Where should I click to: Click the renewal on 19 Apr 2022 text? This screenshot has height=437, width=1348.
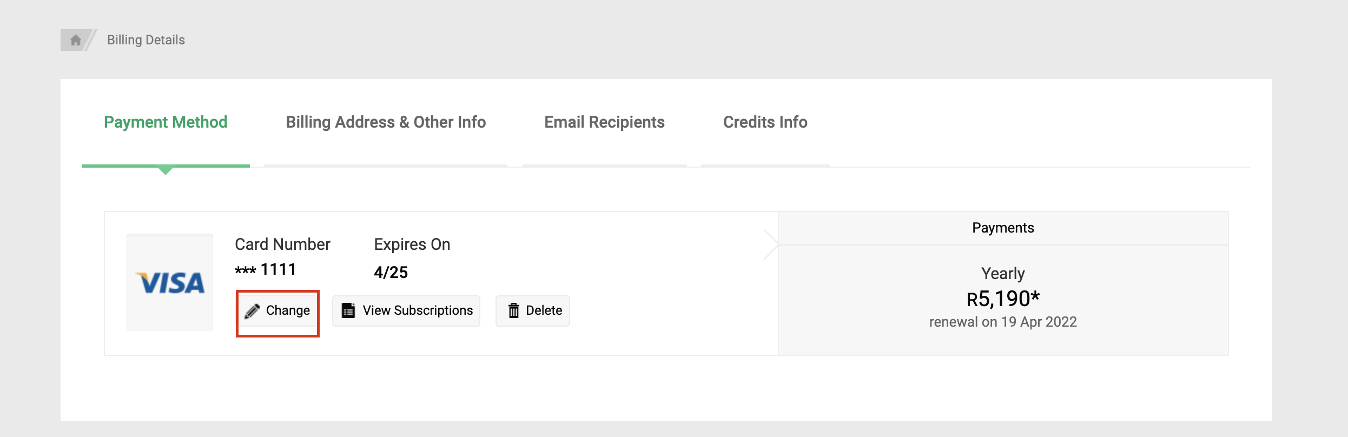[x=1003, y=322]
